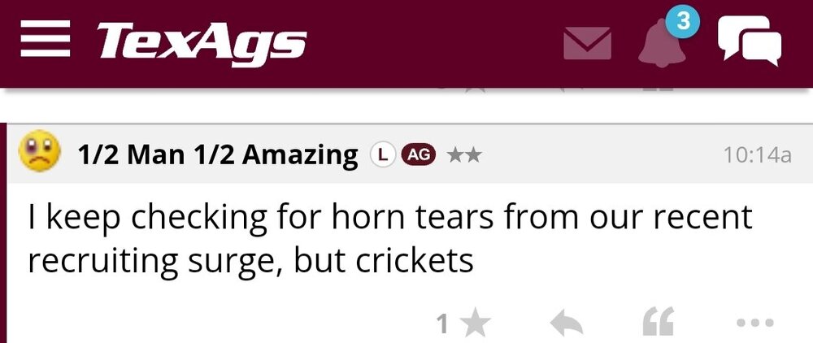Image resolution: width=813 pixels, height=343 pixels.
Task: Open the 1/2 Man 1/2 Amazing profile
Action: point(217,154)
